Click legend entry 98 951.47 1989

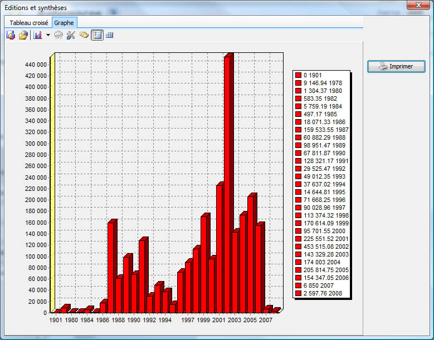point(320,145)
